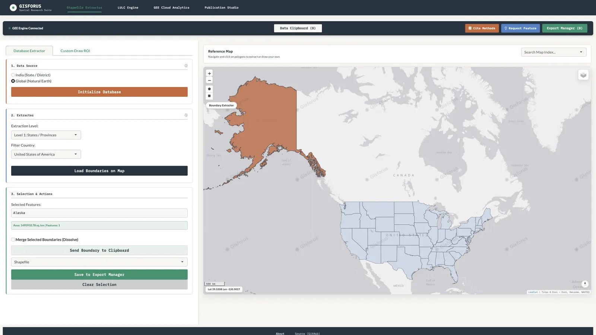Click the area and features summary text

[x=37, y=225]
